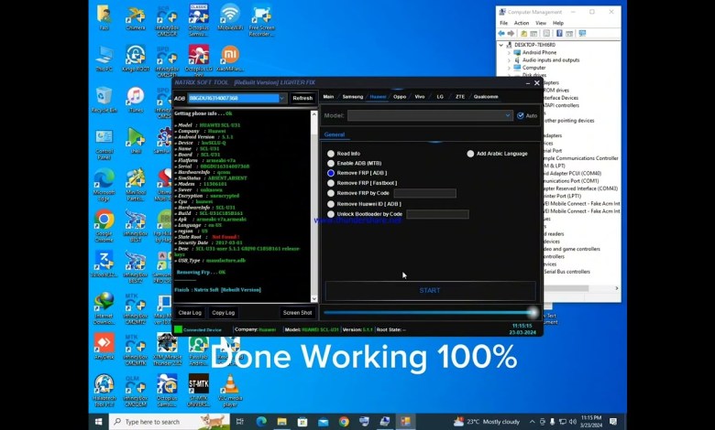Image resolution: width=715 pixels, height=430 pixels.
Task: Click the Windows Start button
Action: pyautogui.click(x=99, y=422)
